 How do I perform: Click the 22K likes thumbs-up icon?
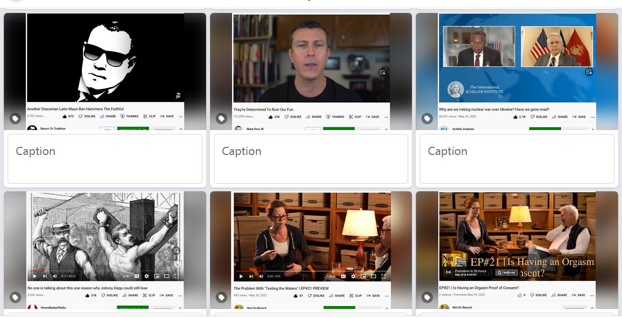coord(270,117)
